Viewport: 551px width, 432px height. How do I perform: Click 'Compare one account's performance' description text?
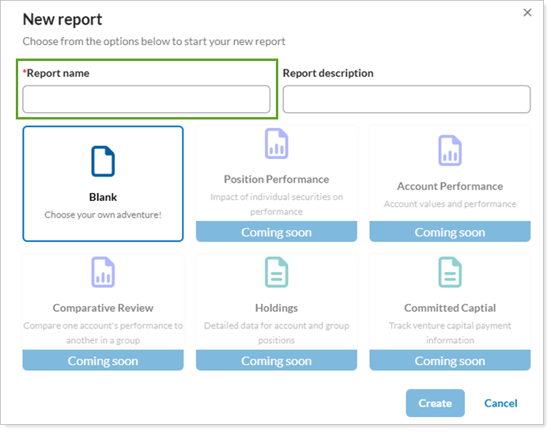pos(103,333)
